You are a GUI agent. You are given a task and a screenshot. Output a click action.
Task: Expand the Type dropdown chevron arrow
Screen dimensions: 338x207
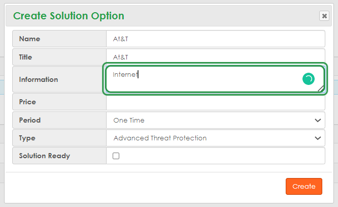(x=318, y=138)
